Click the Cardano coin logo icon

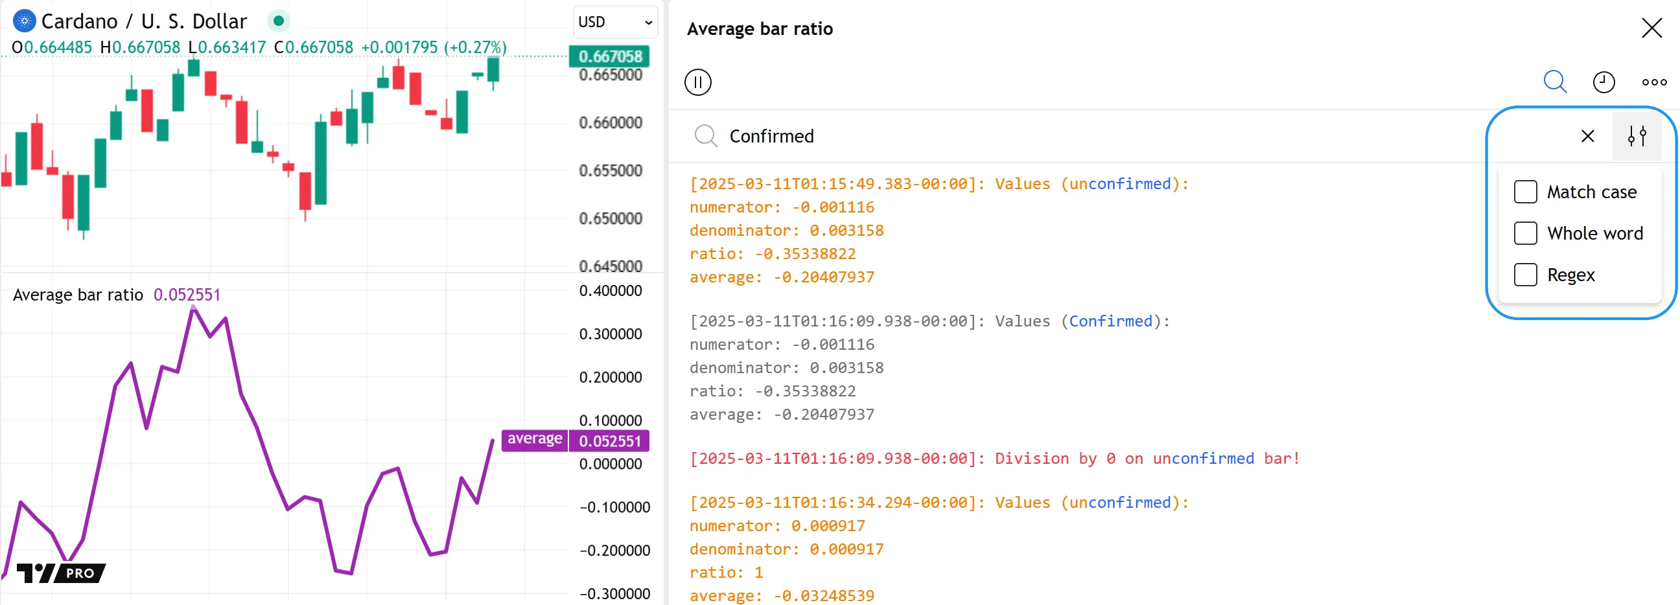[x=24, y=21]
